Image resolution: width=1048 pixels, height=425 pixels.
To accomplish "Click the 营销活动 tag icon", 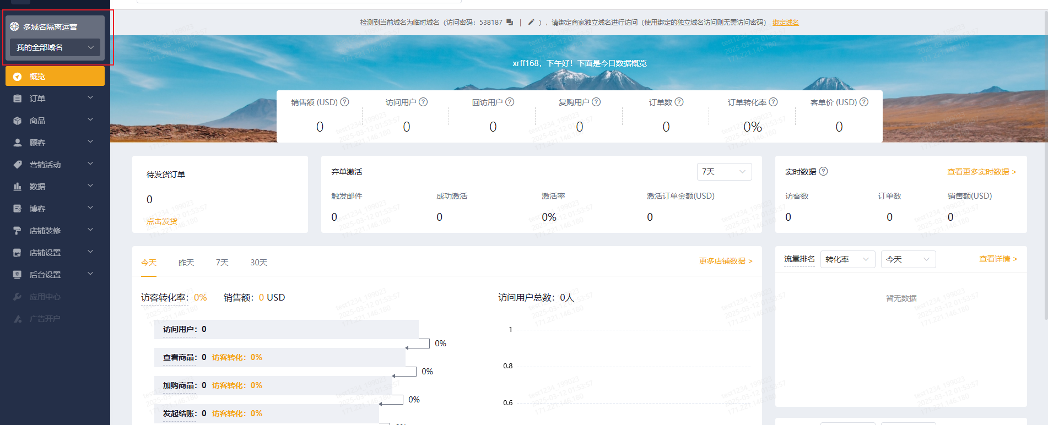I will [x=17, y=165].
